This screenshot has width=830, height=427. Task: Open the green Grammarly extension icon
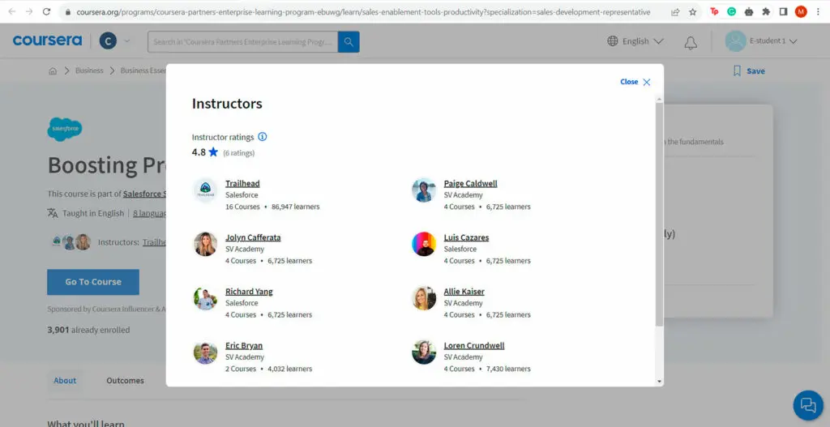click(x=732, y=11)
